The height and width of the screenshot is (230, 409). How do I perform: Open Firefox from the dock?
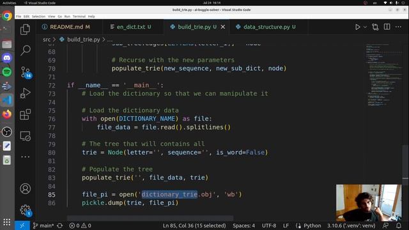pos(7,114)
